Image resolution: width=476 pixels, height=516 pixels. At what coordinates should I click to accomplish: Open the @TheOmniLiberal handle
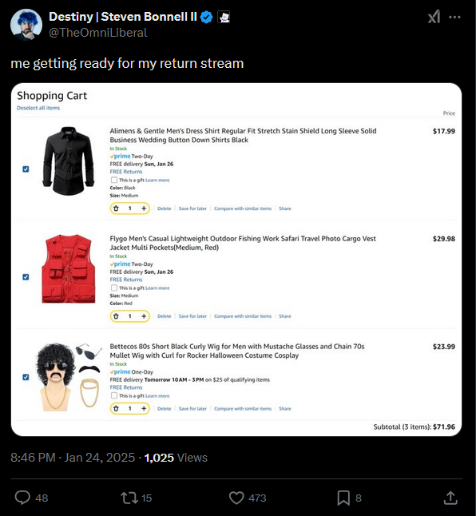click(x=98, y=33)
